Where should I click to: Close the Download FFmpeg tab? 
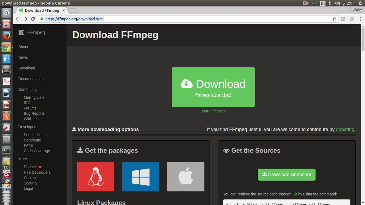pos(64,10)
